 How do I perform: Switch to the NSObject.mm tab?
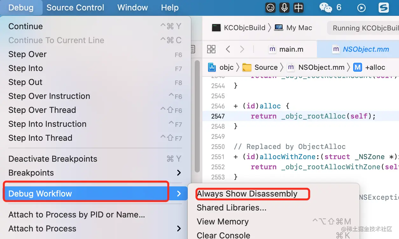pos(361,49)
